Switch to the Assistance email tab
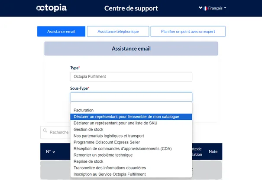 click(x=61, y=32)
